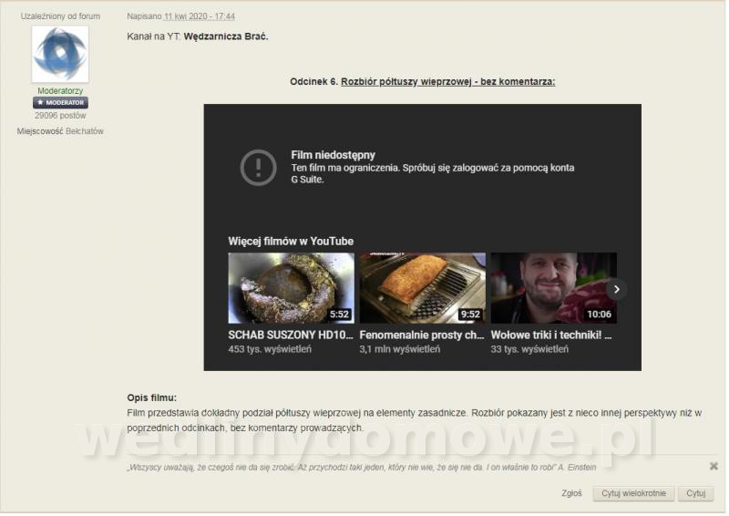
Task: Click the Zgłoś report link
Action: pyautogui.click(x=572, y=493)
